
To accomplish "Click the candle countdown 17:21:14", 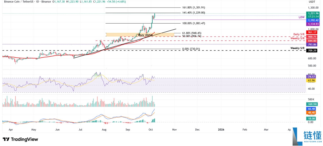I will tap(313, 16).
